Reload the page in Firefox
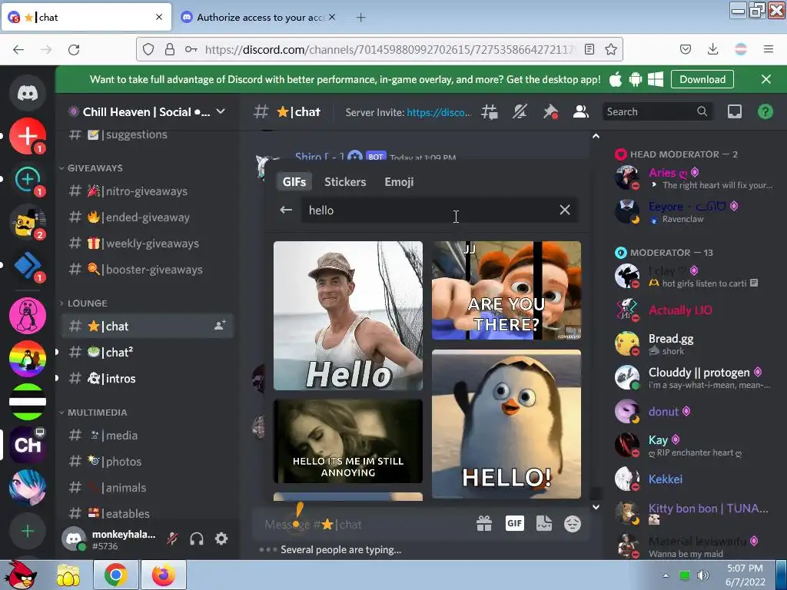787x590 pixels. click(74, 49)
